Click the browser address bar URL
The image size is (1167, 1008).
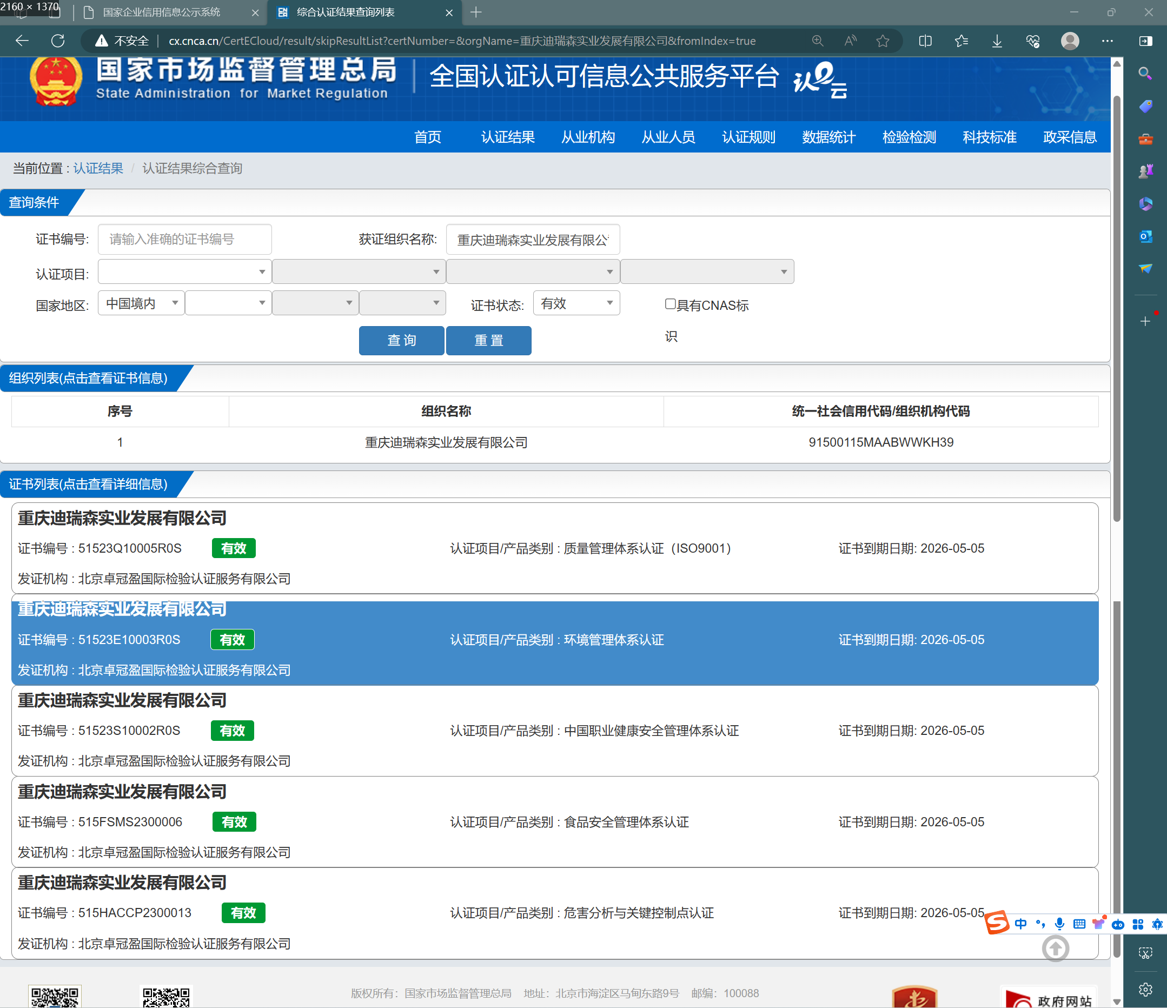[x=462, y=41]
